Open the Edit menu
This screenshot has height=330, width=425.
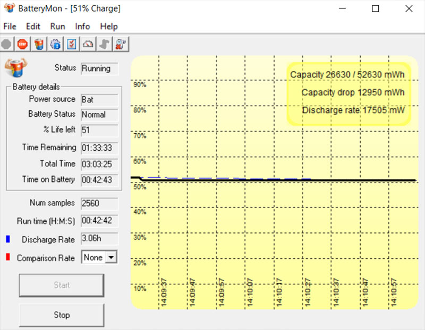point(33,27)
